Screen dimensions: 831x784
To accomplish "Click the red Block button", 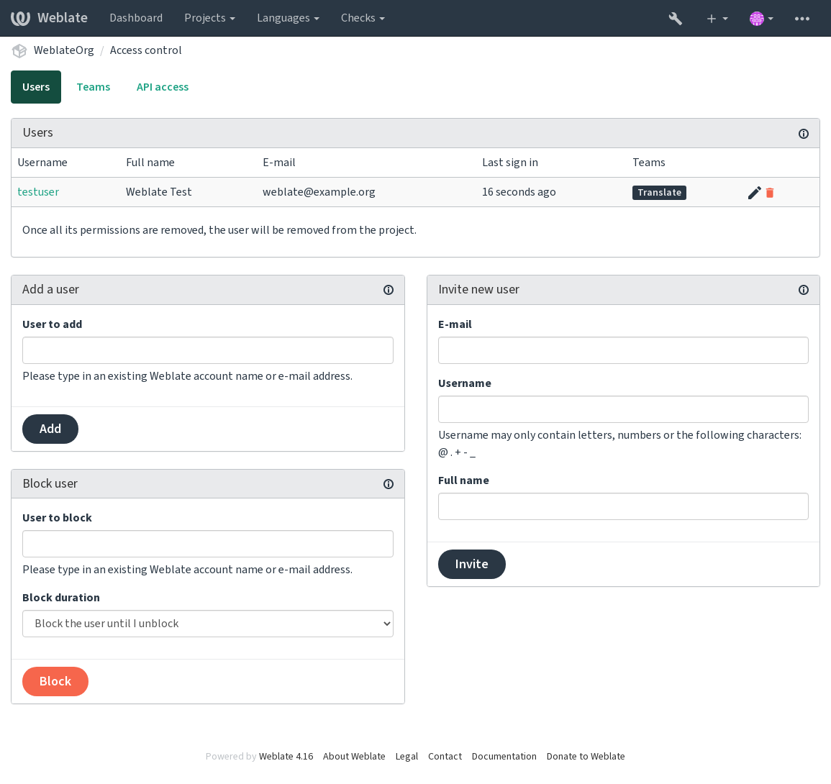I will pyautogui.click(x=55, y=681).
